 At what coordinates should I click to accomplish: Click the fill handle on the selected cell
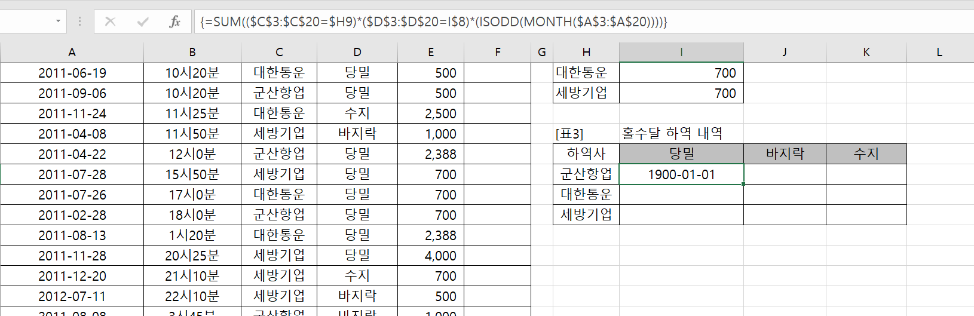click(x=743, y=184)
